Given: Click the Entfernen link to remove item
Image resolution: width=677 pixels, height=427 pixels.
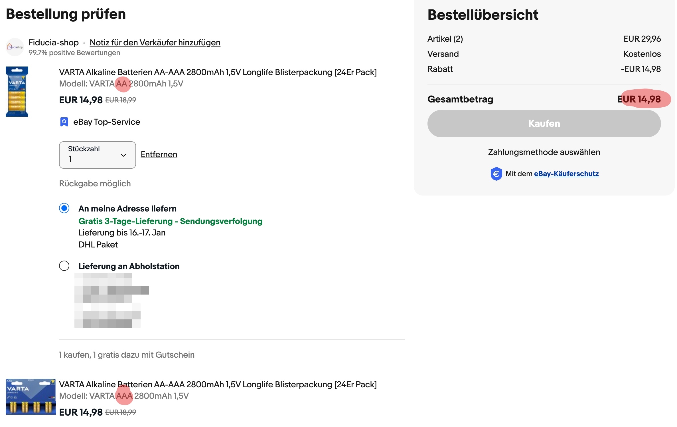Looking at the screenshot, I should [x=159, y=154].
